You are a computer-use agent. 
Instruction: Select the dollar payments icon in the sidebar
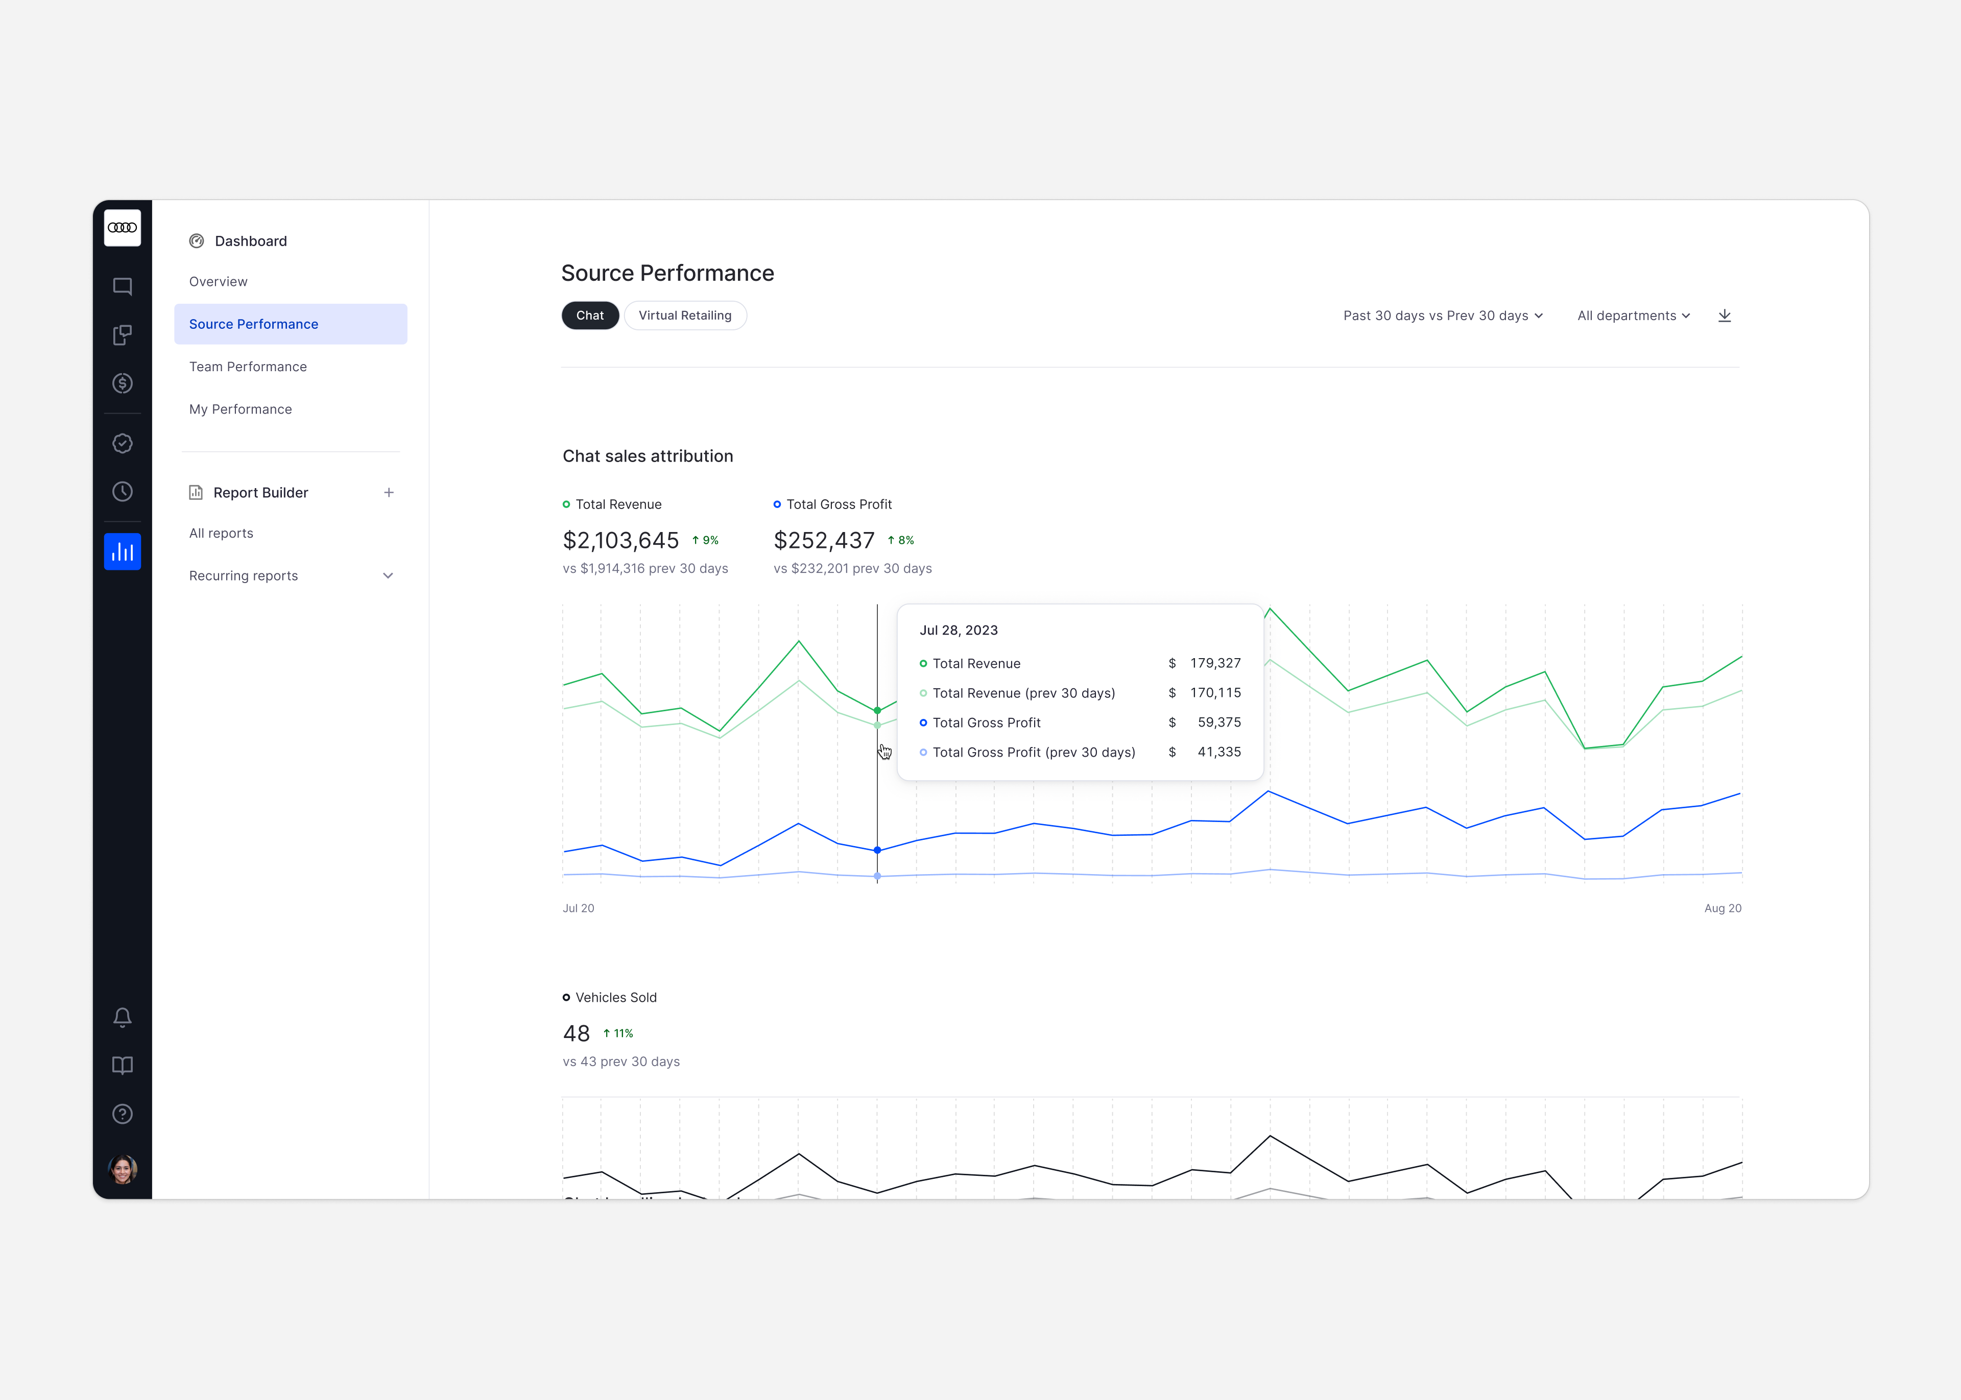(x=123, y=383)
